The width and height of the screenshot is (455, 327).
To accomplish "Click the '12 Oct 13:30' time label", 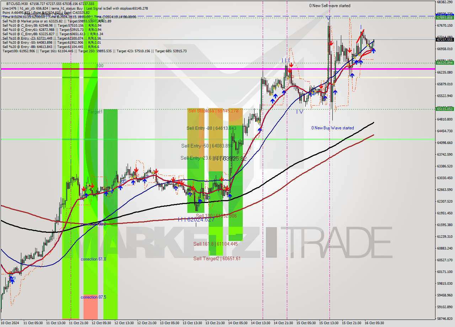I will click(124, 323).
